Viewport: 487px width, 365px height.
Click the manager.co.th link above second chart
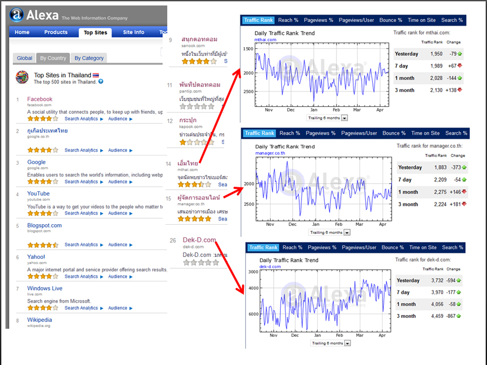(270, 153)
